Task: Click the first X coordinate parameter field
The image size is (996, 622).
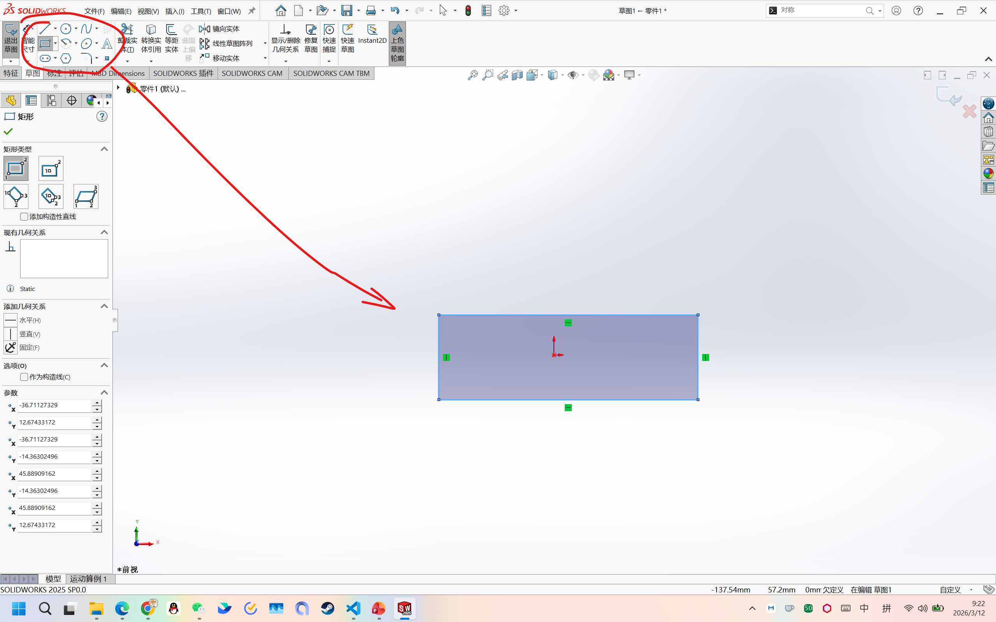Action: point(54,406)
